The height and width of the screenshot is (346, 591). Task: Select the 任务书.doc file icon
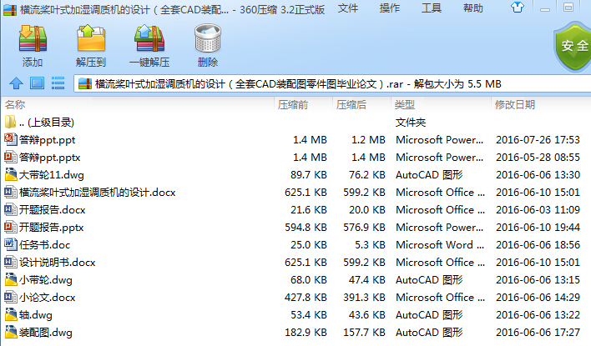click(x=11, y=245)
